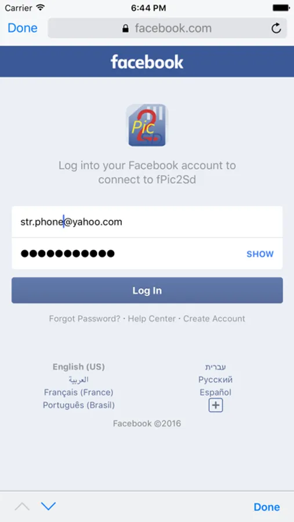Open the Help Center link

152,318
